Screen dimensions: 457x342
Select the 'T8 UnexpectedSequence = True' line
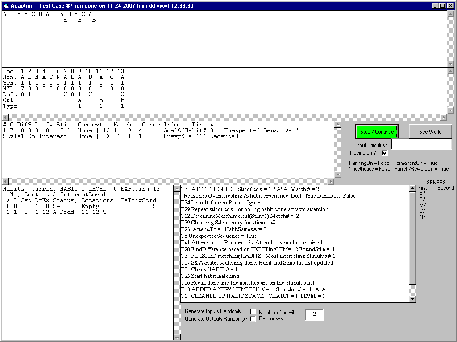tap(219, 236)
